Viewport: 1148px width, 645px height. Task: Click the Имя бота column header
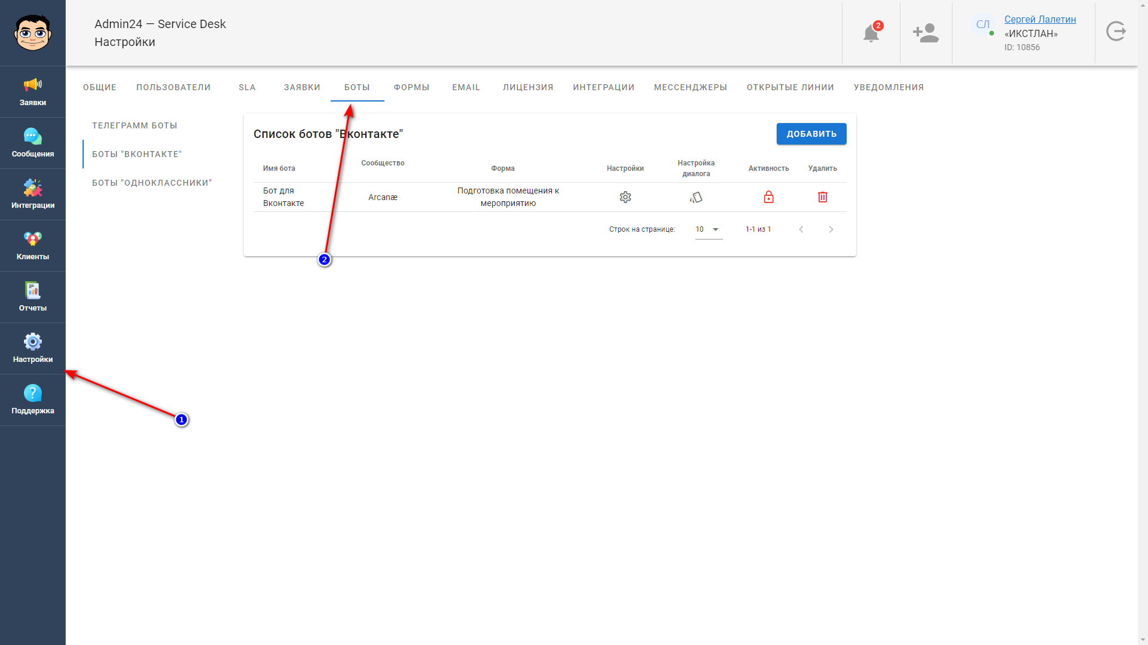279,168
